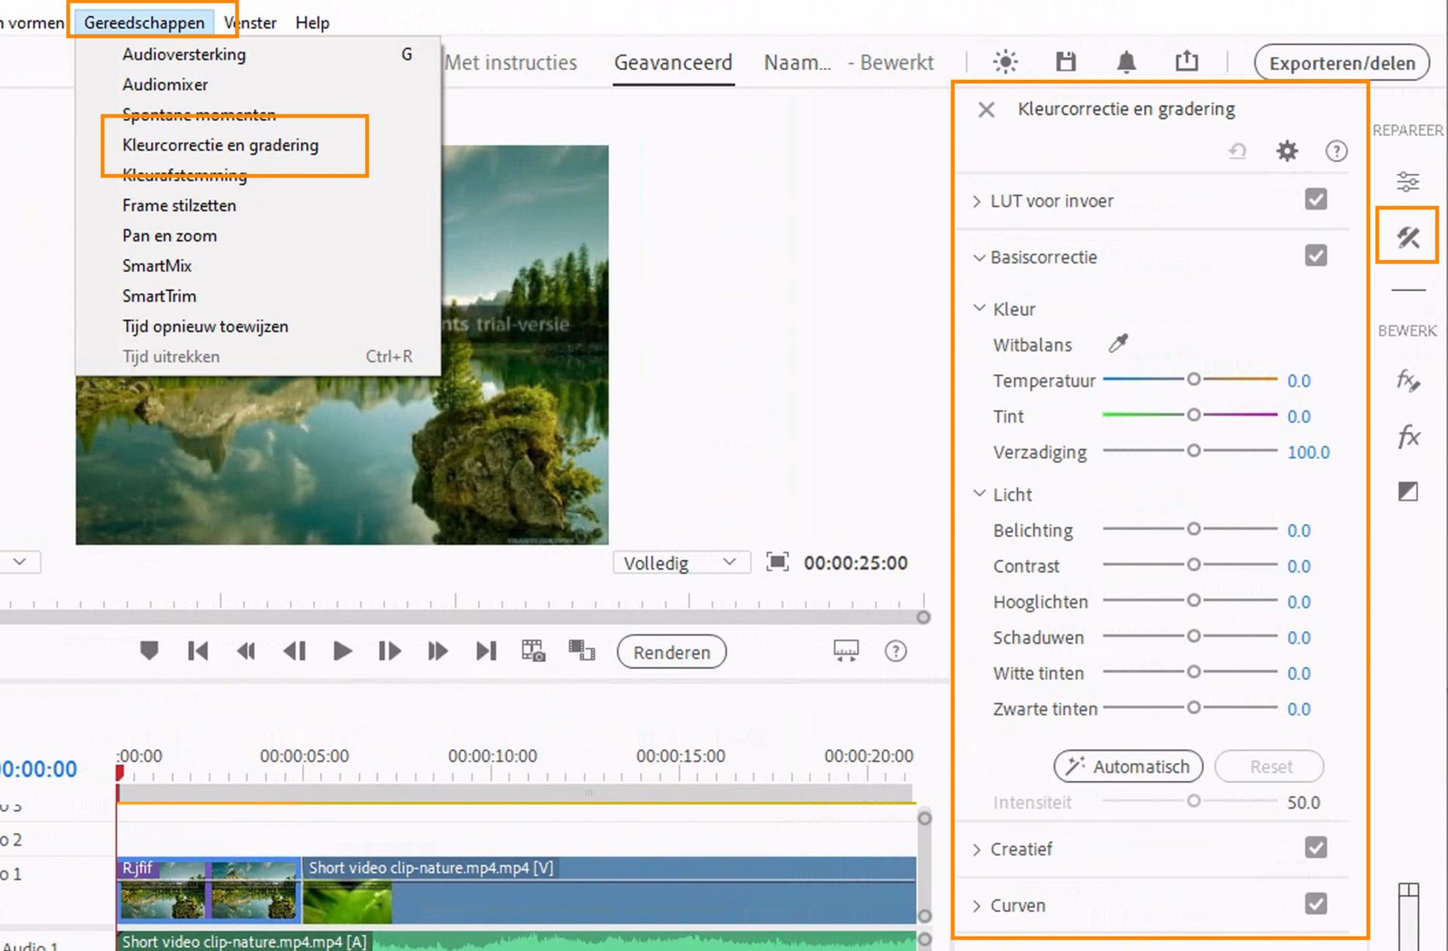Viewport: 1448px width, 951px height.
Task: Click Exporteren/delen button
Action: coord(1342,63)
